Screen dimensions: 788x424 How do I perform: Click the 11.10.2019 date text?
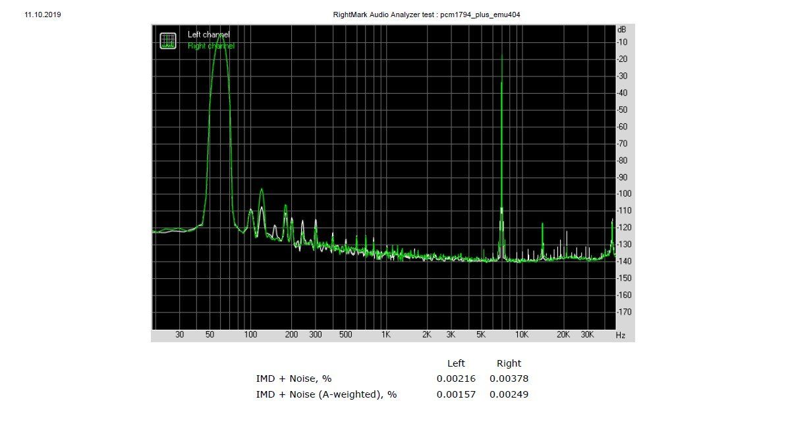43,15
